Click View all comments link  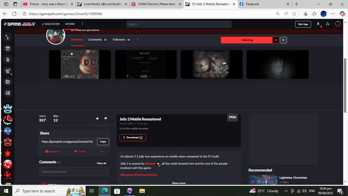pyautogui.click(x=101, y=163)
